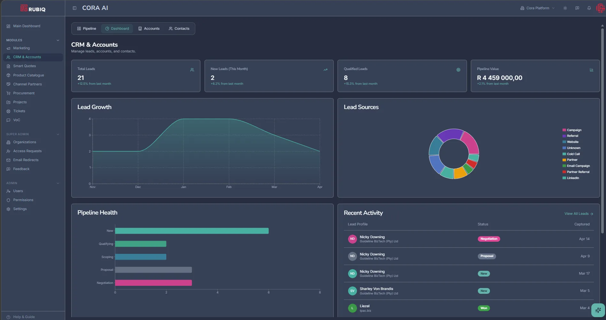Open the feedback message icon in header

point(577,8)
